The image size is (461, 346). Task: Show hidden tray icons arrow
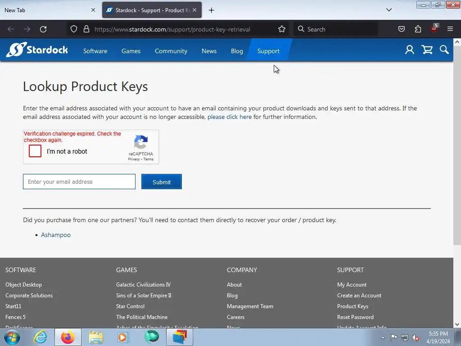(x=383, y=337)
